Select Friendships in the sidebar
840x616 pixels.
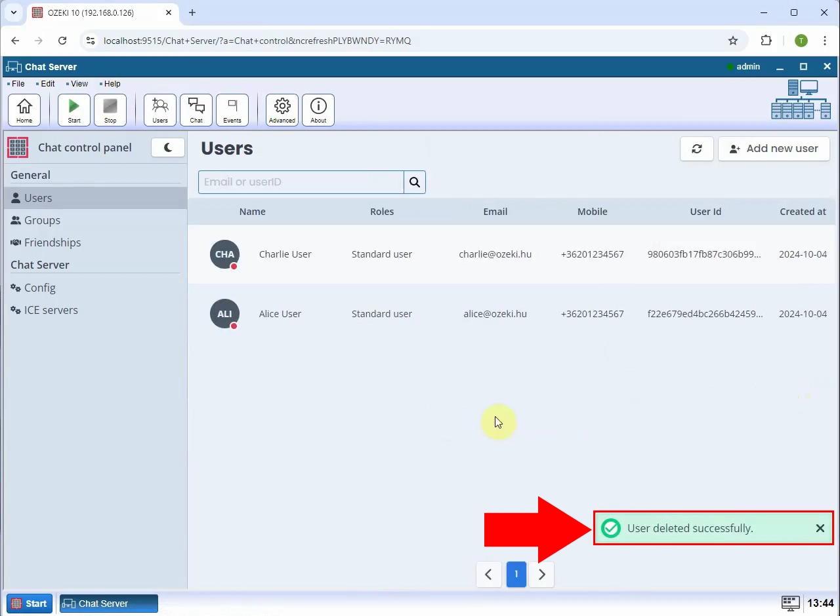point(95,242)
